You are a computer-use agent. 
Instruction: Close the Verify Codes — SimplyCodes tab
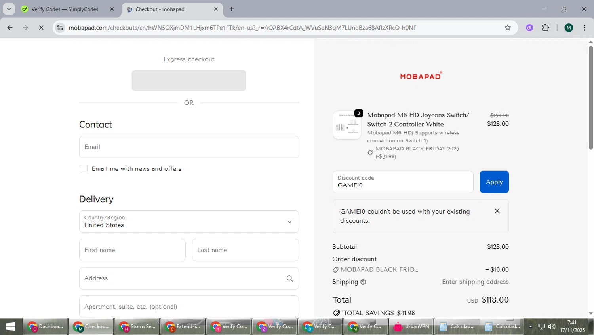[112, 9]
